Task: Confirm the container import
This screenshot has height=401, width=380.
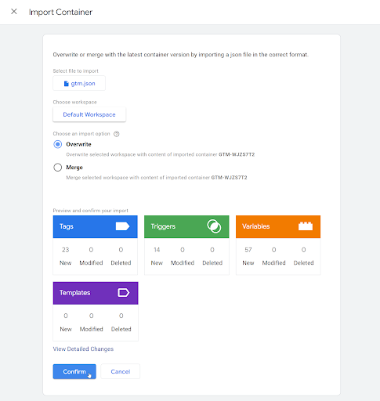Action: coord(74,371)
